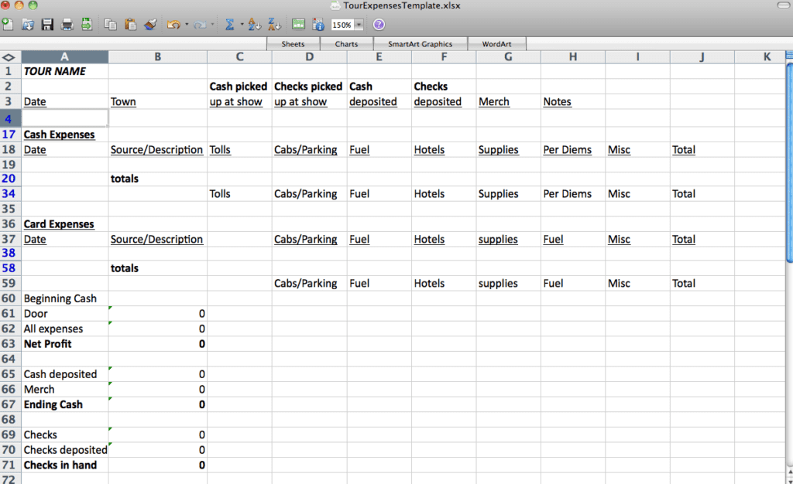Click the Select All corner button
Screen dimensions: 793x484
click(x=10, y=57)
